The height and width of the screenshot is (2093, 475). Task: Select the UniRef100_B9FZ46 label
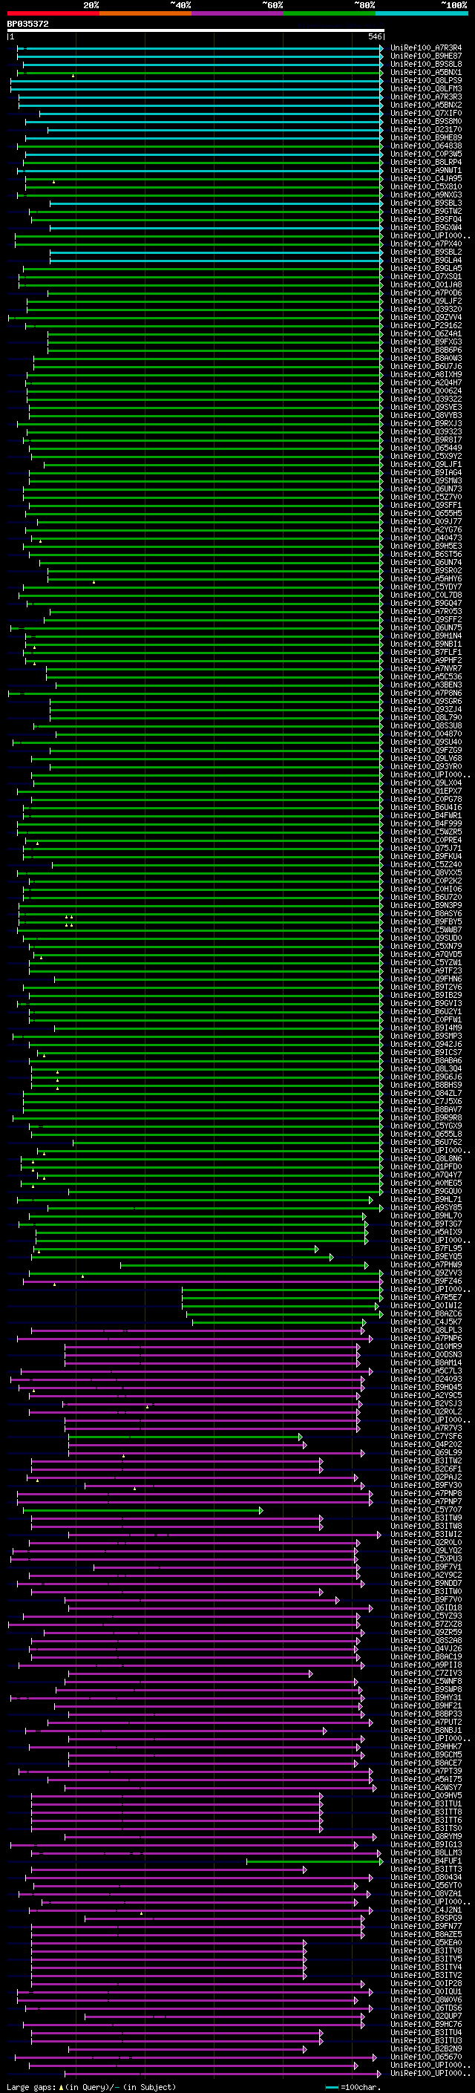tap(426, 1281)
